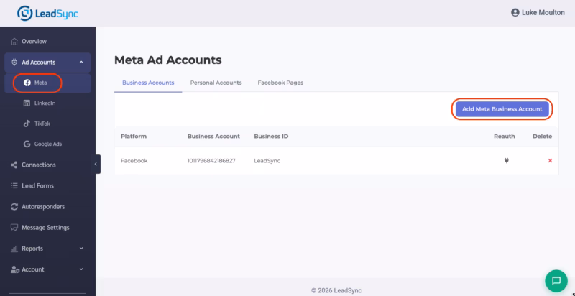Viewport: 575px width, 296px height.
Task: Click the LeadSync logo icon
Action: point(24,12)
